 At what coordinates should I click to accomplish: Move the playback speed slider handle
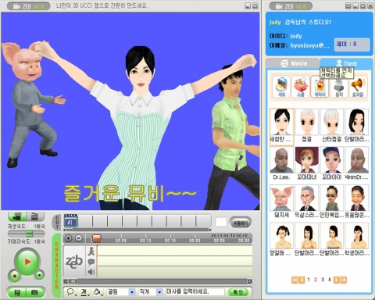coord(30,234)
